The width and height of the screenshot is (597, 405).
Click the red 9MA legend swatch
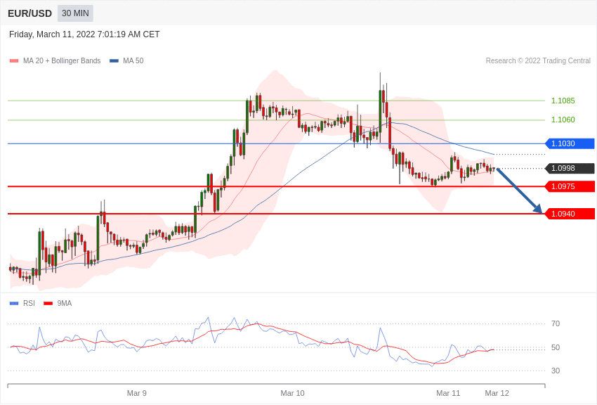48,303
